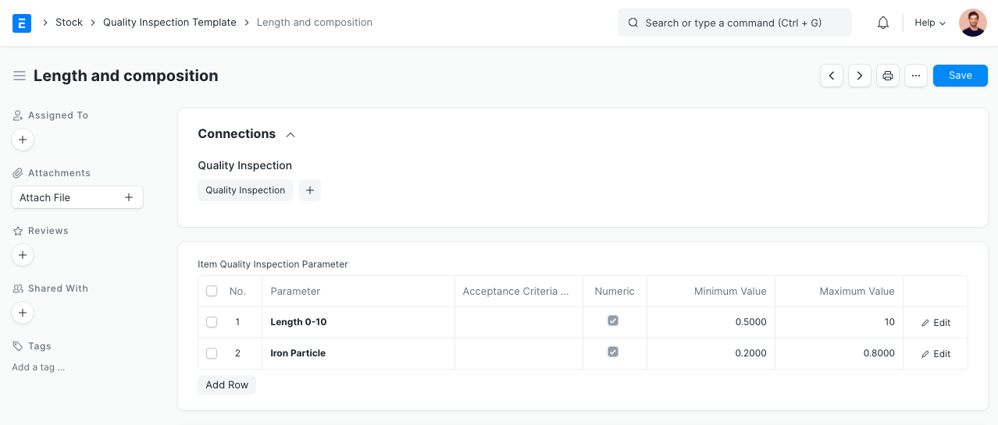Check the Iron Particle row checkbox
Viewport: 998px width, 425px height.
click(x=212, y=353)
